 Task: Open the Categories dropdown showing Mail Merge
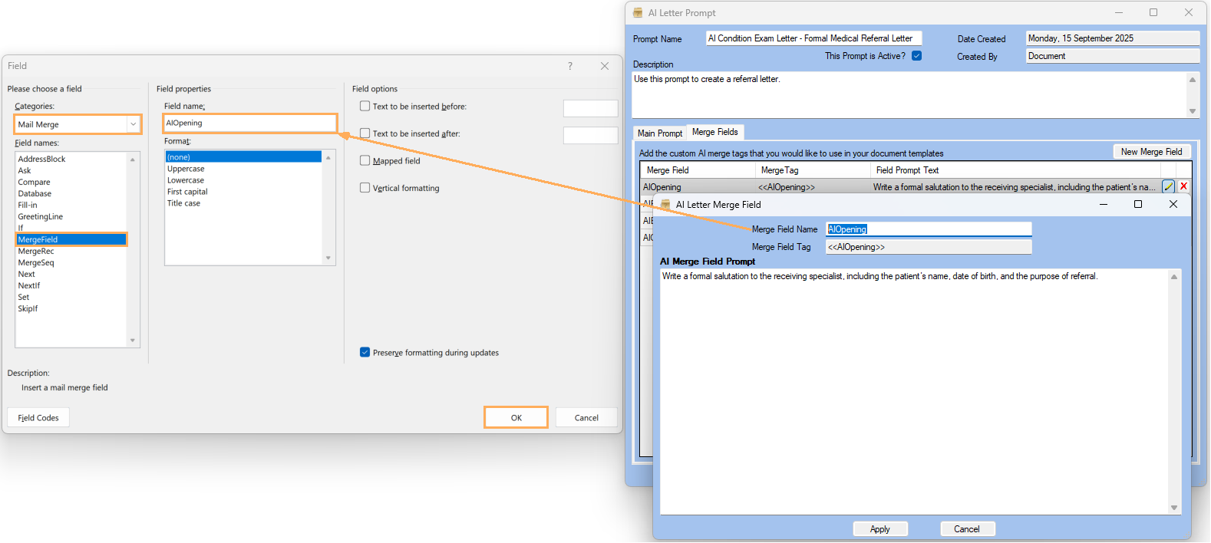133,124
